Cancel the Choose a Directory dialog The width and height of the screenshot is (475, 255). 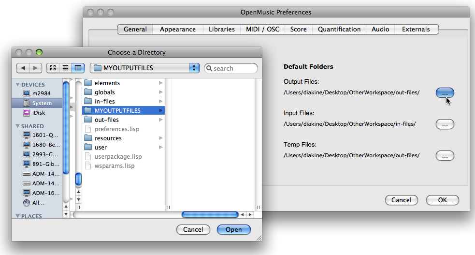coord(193,229)
